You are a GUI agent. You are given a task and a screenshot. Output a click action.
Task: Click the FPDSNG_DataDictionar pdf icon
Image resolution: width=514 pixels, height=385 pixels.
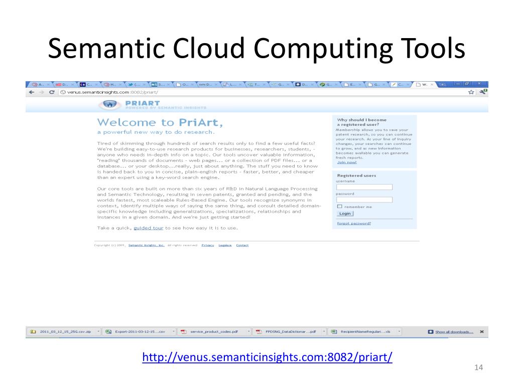(259, 332)
